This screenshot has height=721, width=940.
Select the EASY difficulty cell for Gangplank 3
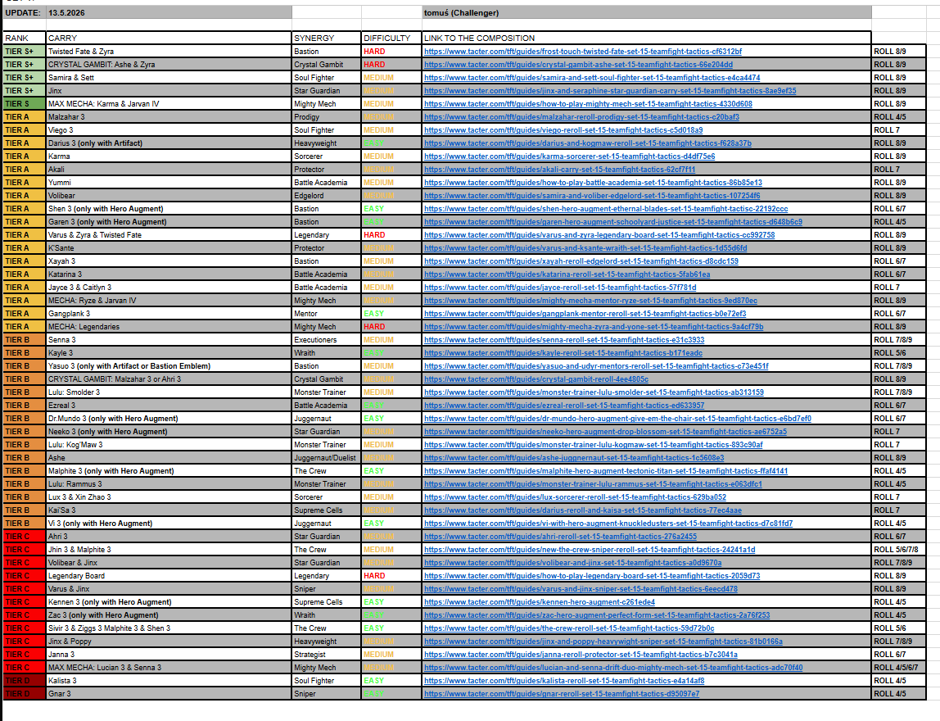(x=391, y=314)
